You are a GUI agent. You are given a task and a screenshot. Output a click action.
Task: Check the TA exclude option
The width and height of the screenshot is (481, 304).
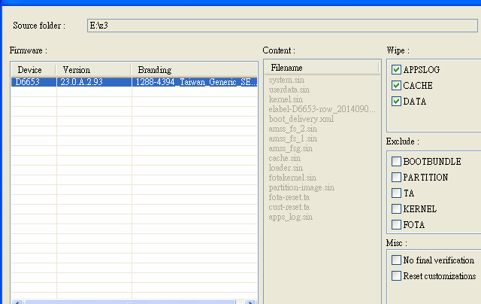(x=396, y=193)
